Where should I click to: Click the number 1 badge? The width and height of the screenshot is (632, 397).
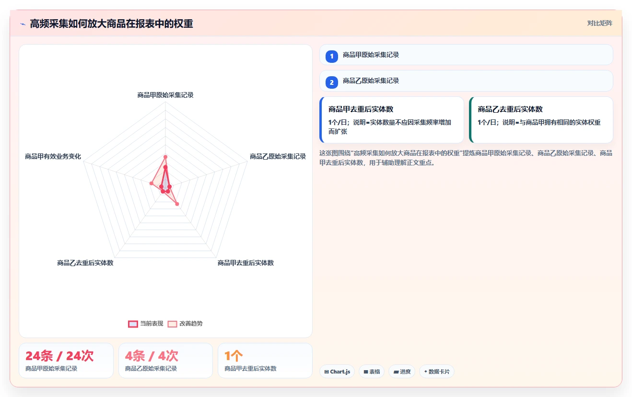331,57
